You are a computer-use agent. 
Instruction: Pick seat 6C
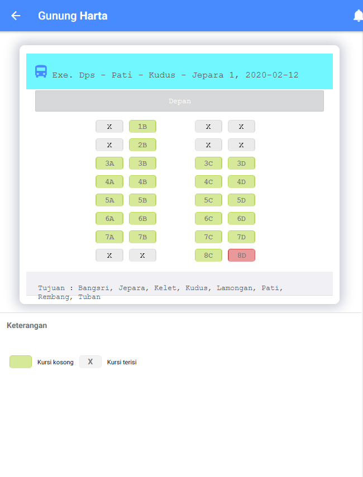click(x=208, y=219)
